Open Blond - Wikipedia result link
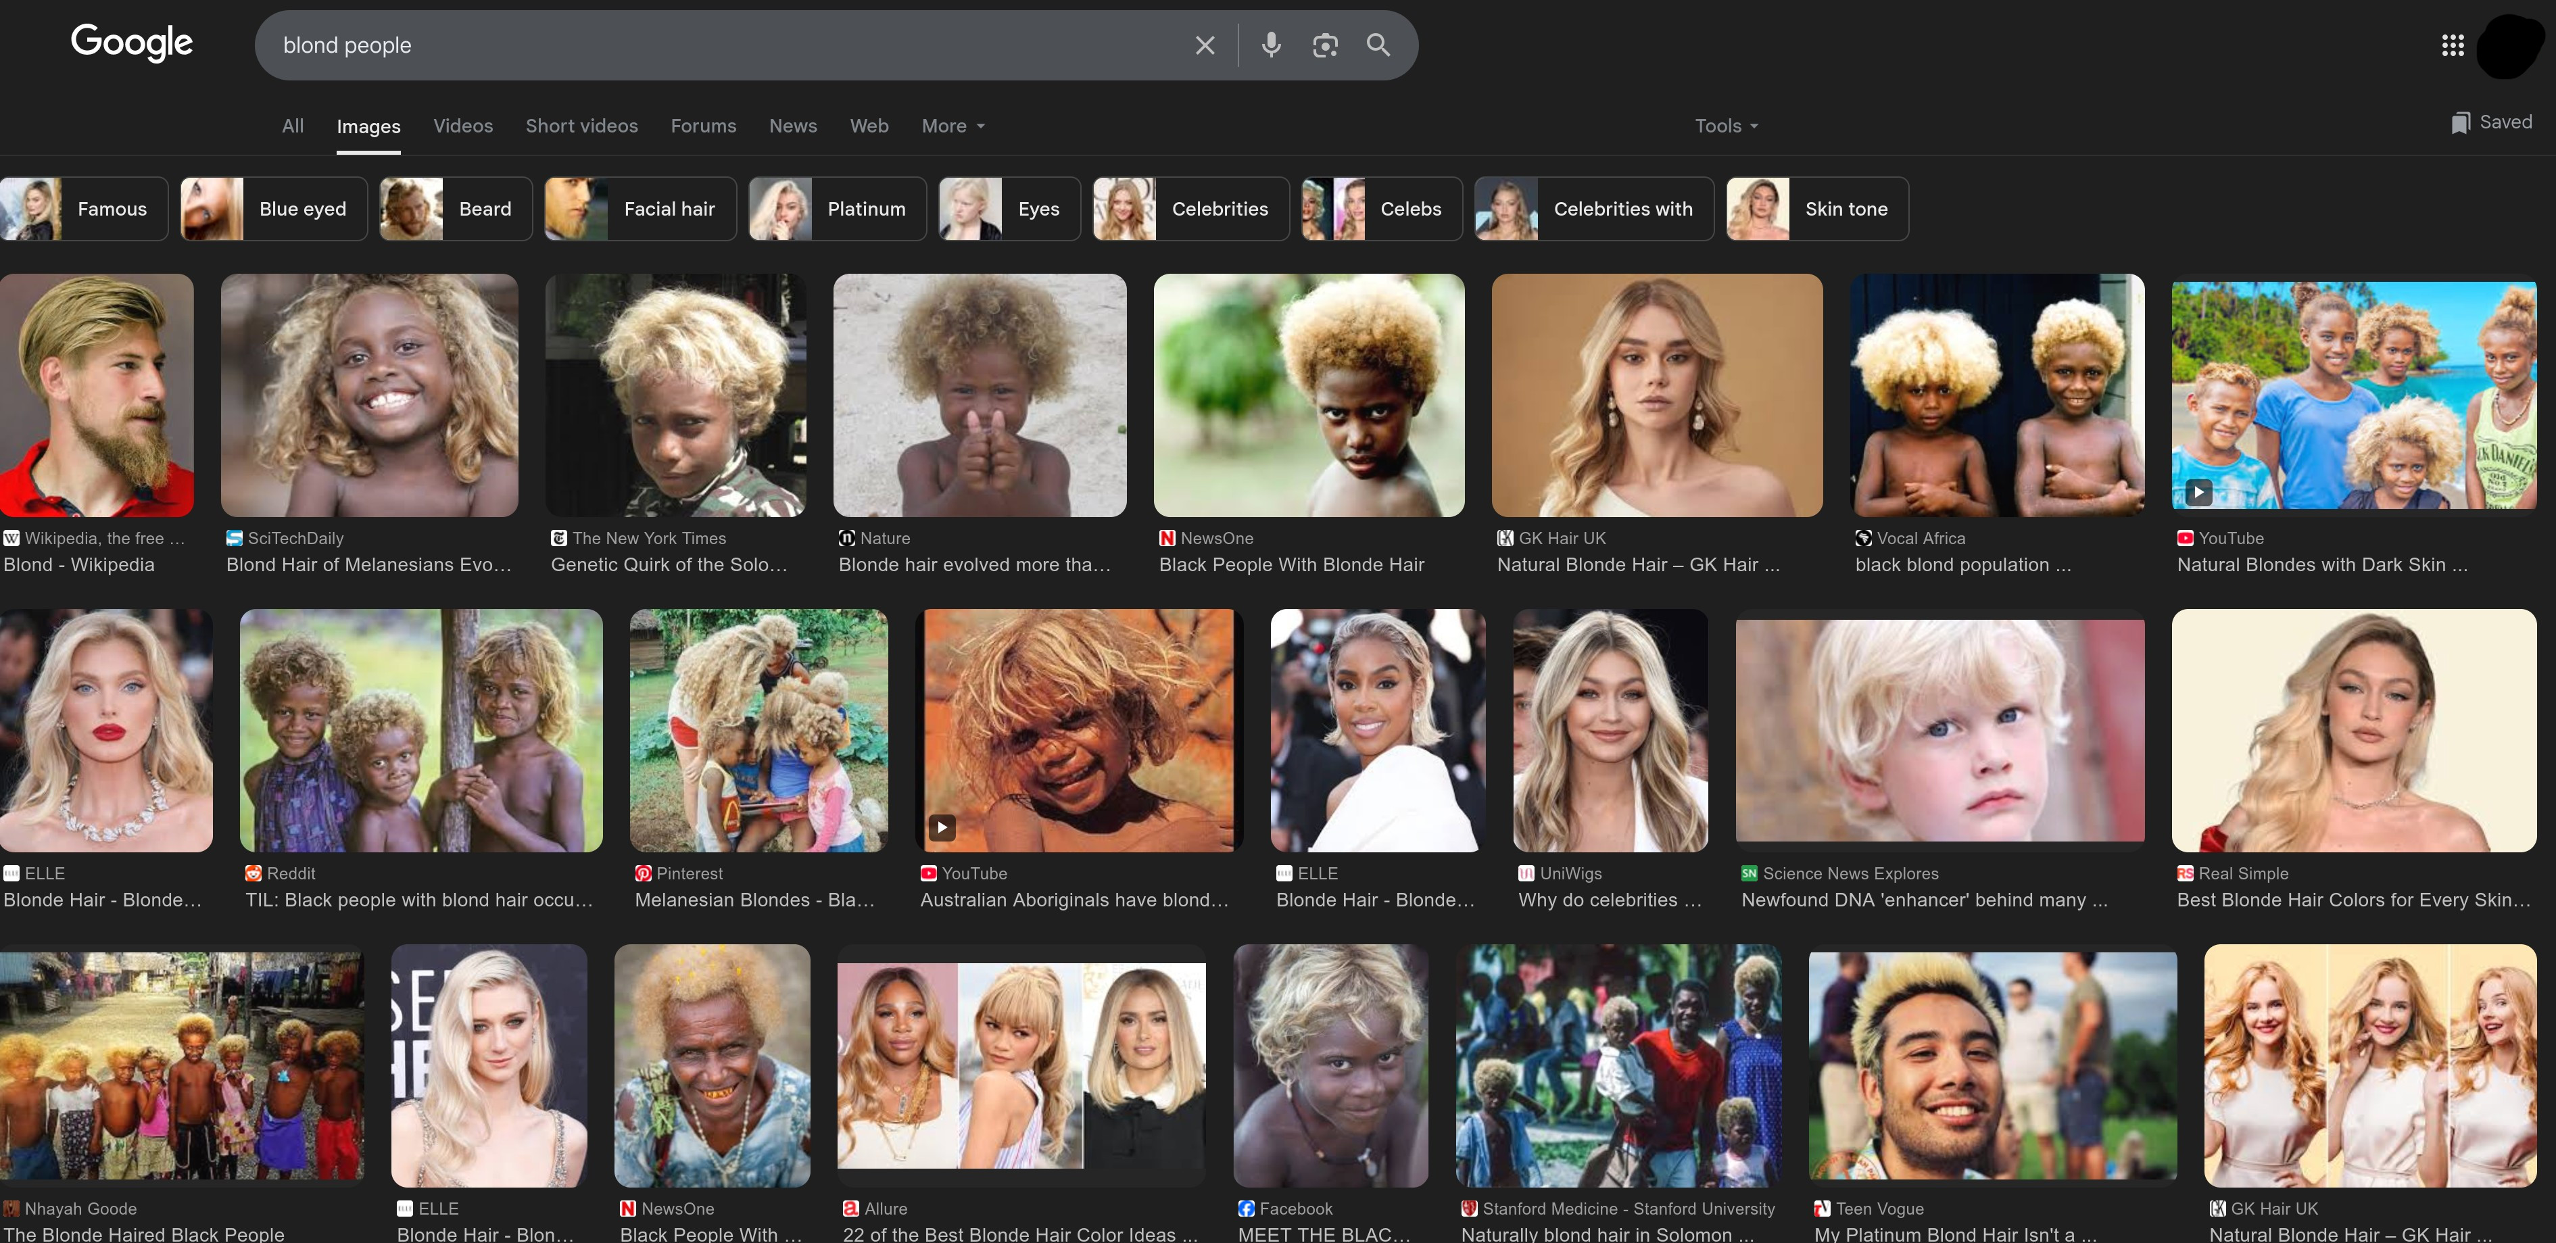2556x1243 pixels. point(79,564)
